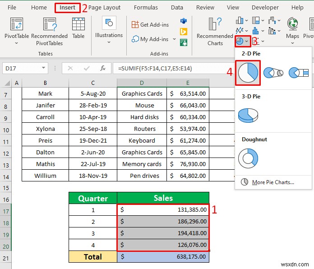Click the cell containing Memory cards
Image resolution: width=314 pixels, height=269 pixels.
[142, 164]
